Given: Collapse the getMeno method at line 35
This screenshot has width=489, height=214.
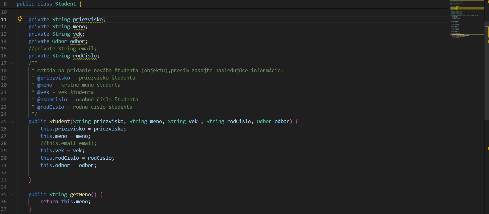Looking at the screenshot, I should coord(12,195).
